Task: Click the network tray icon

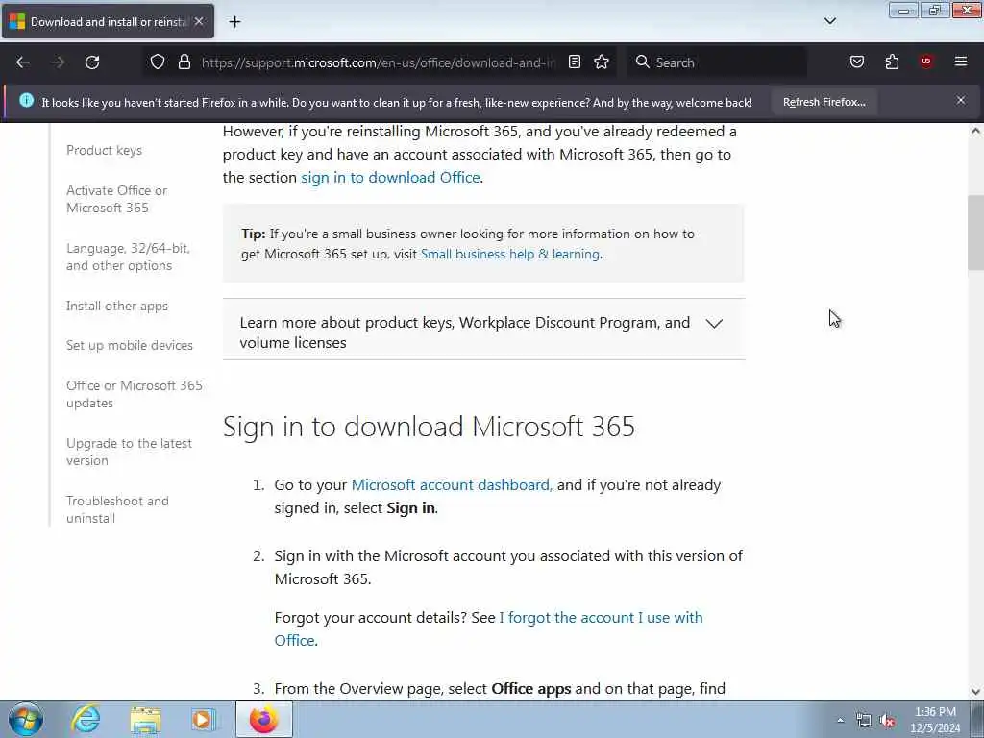Action: point(864,721)
